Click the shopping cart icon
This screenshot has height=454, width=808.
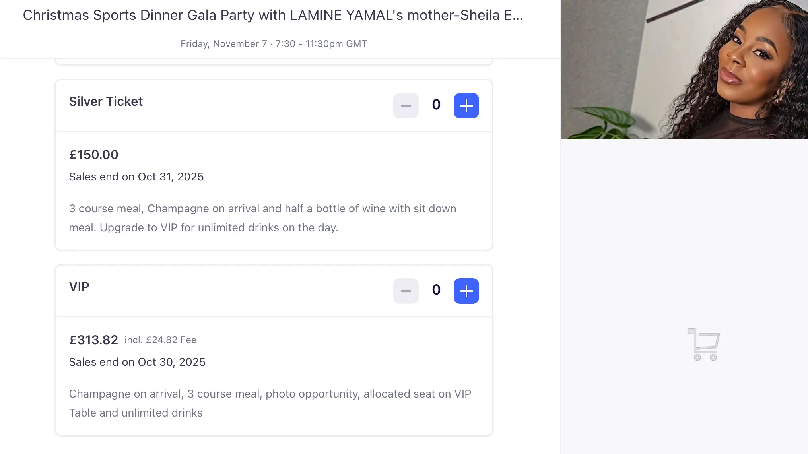click(704, 344)
